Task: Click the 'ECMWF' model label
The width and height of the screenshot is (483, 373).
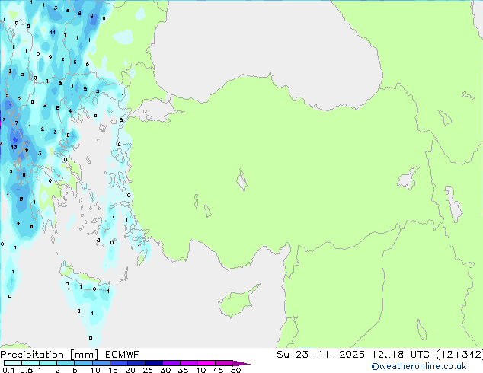Action: pyautogui.click(x=123, y=355)
